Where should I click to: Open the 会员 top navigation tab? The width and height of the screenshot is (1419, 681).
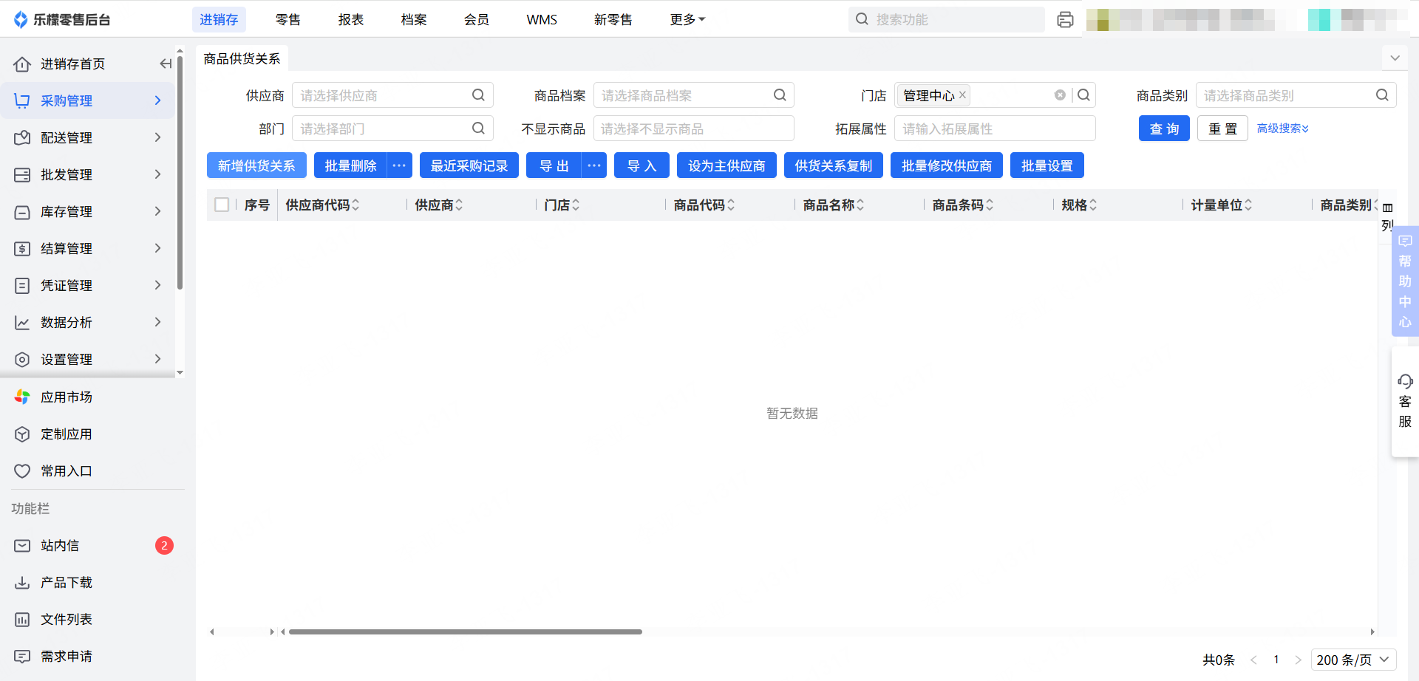(477, 20)
